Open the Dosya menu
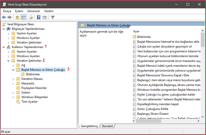The image size is (206, 135). coord(7,11)
